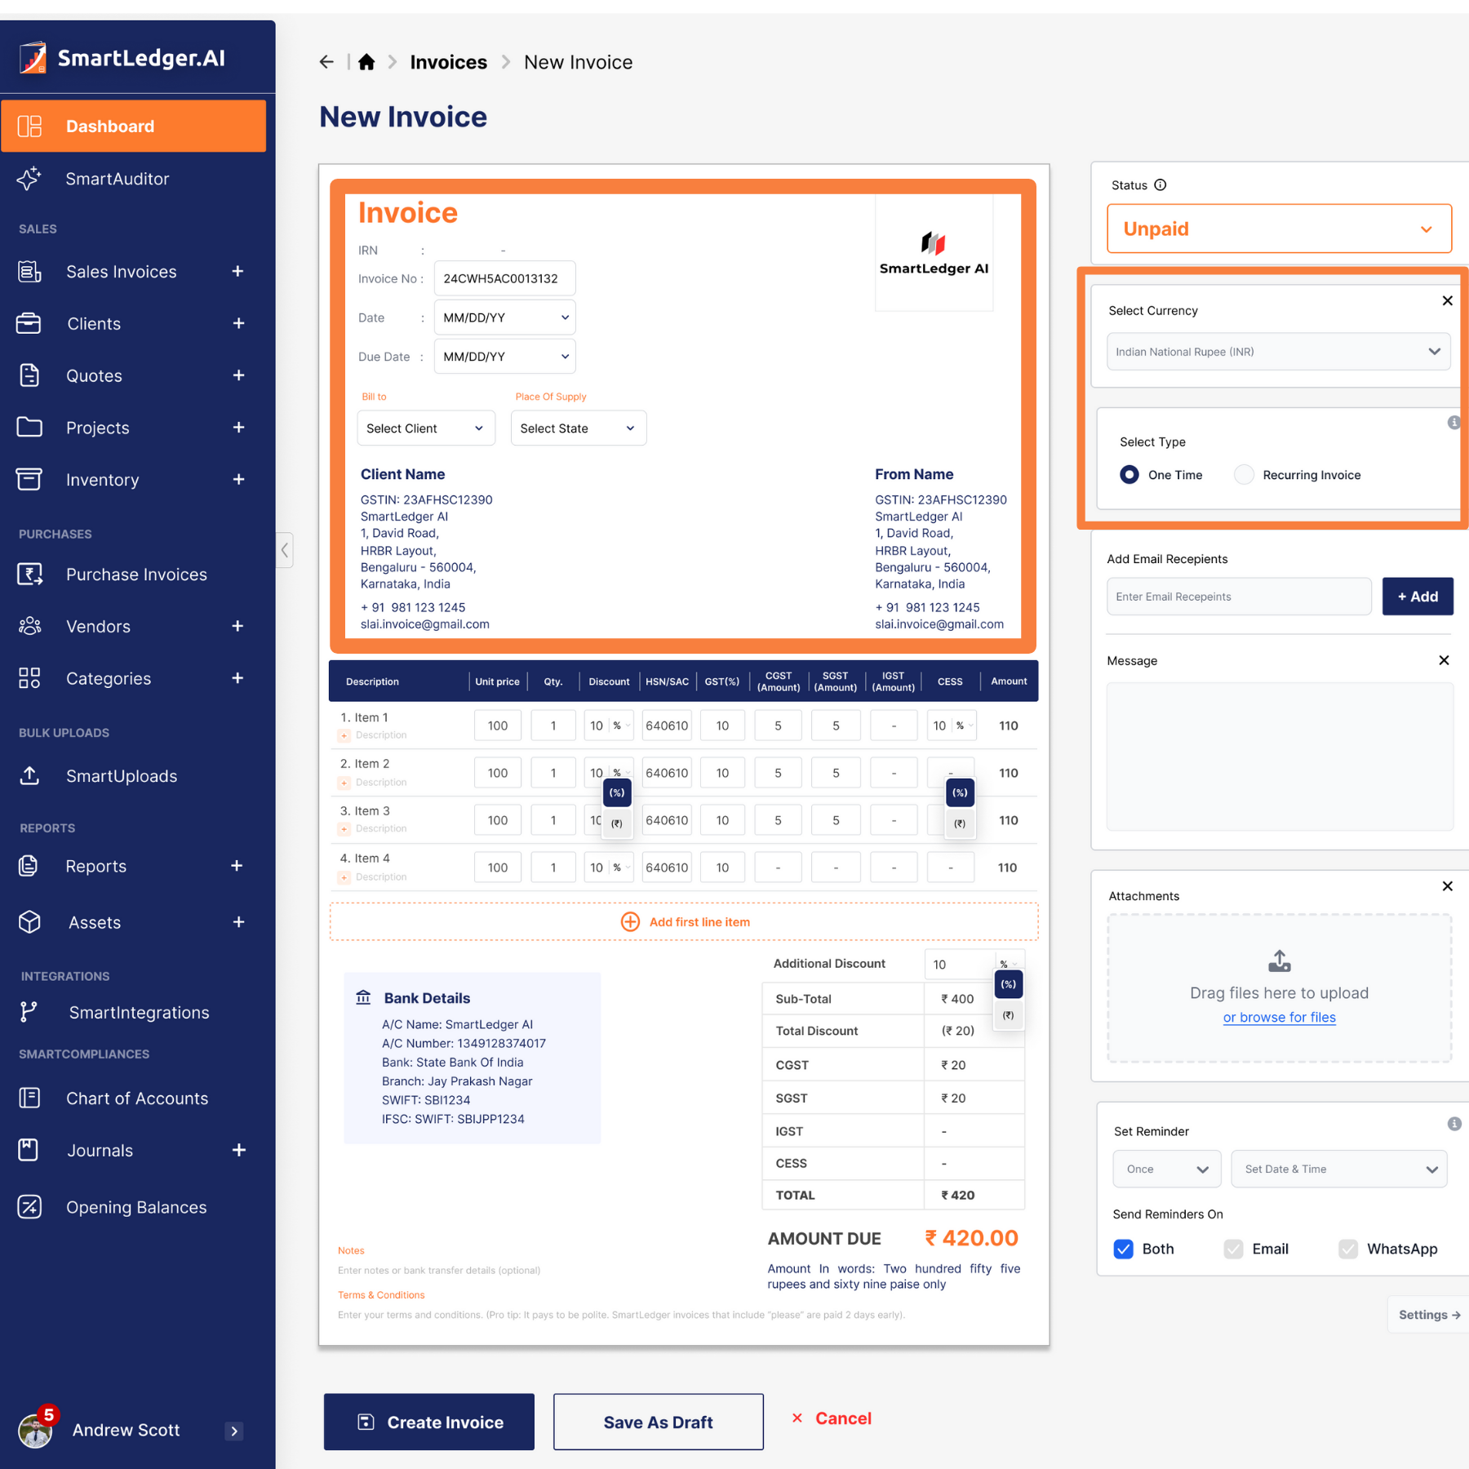Click the plus icon beside Sales Invoices
This screenshot has height=1469, width=1469.
point(237,272)
